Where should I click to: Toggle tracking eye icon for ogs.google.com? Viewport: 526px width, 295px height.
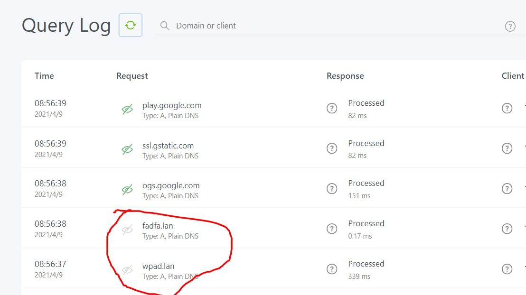click(127, 189)
